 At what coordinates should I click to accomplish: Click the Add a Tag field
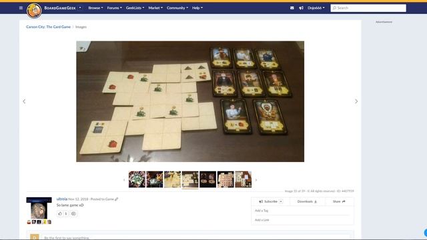[x=302, y=211]
